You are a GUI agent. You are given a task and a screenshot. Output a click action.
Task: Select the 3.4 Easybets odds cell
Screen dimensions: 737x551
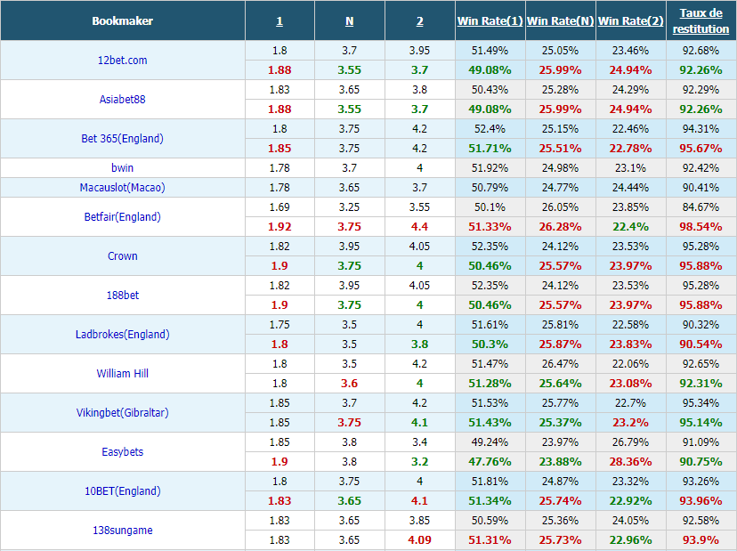(x=420, y=442)
